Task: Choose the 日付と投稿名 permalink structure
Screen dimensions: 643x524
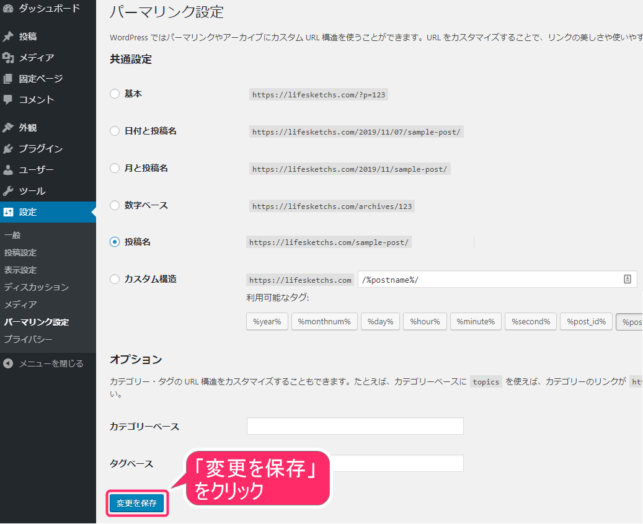Action: (x=114, y=131)
